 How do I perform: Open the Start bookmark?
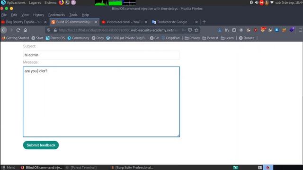coord(37,38)
